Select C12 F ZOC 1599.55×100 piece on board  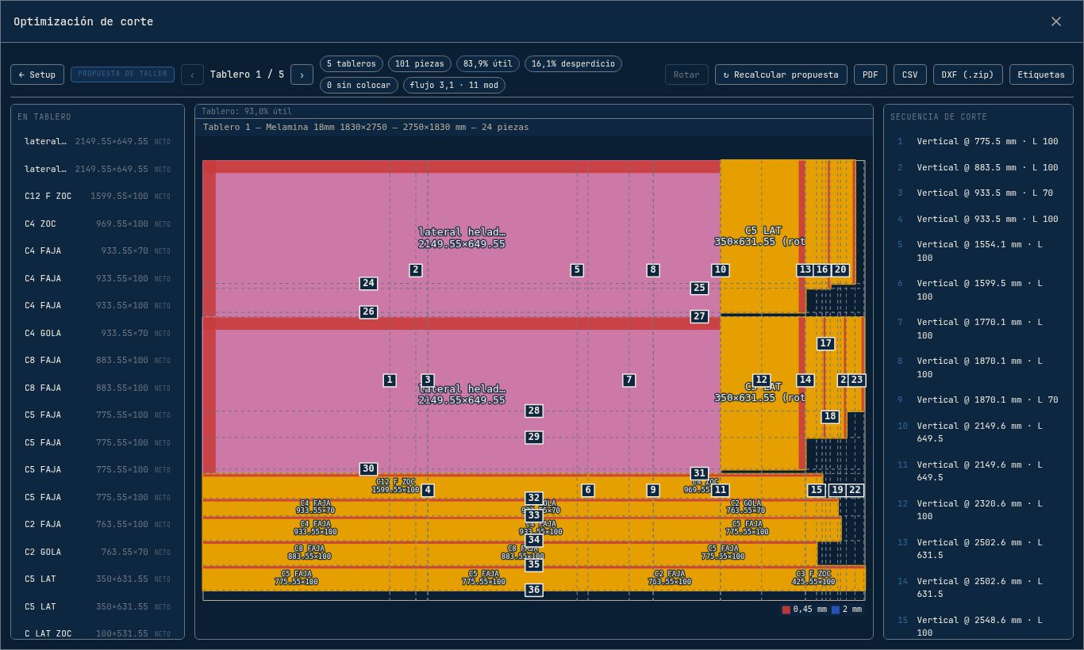(x=395, y=486)
